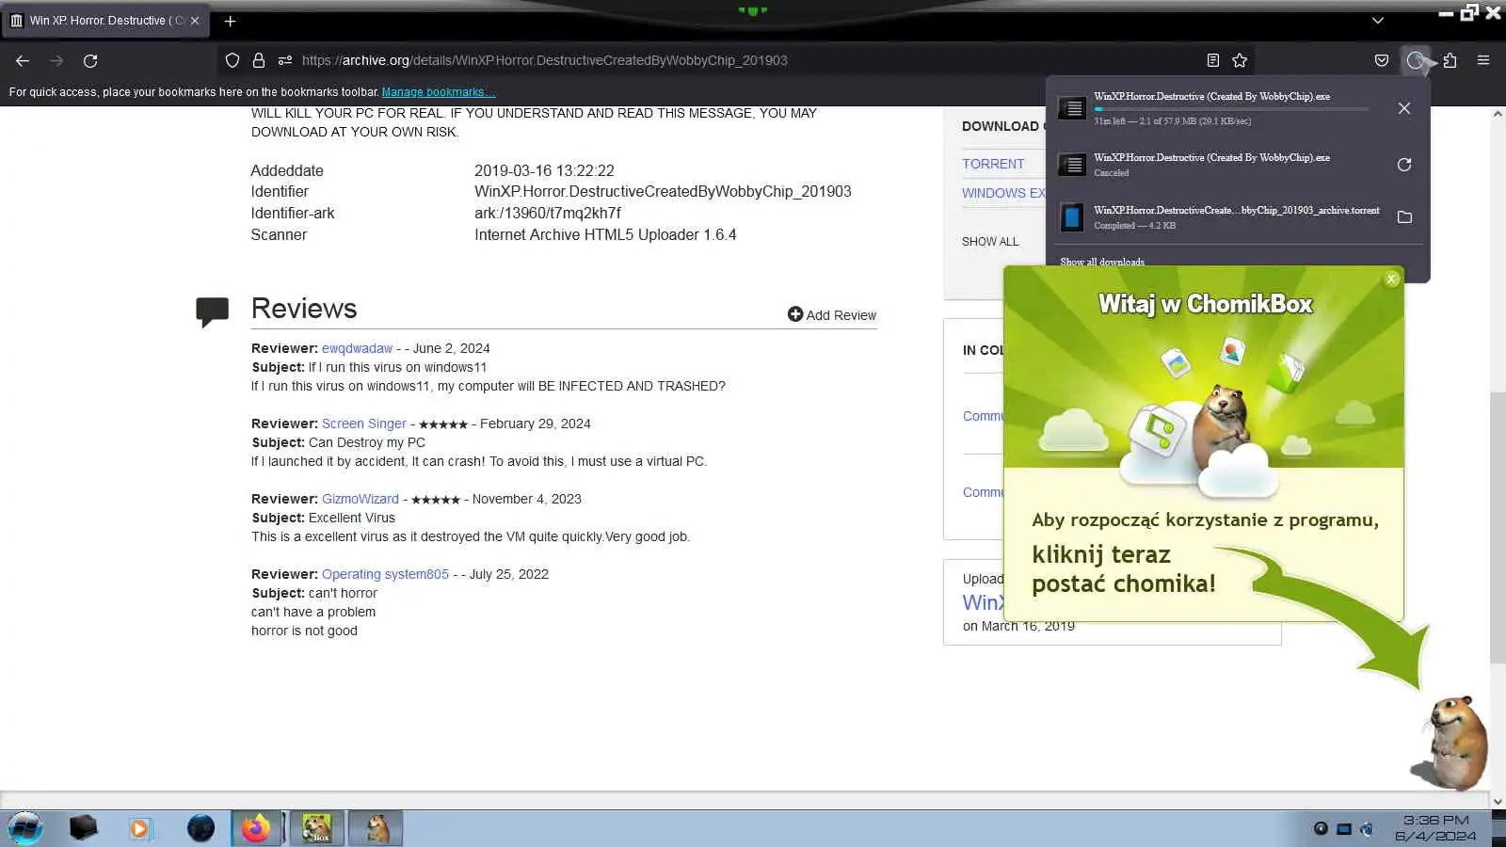Image resolution: width=1506 pixels, height=847 pixels.
Task: Show site security info via padlock icon
Action: [x=259, y=60]
